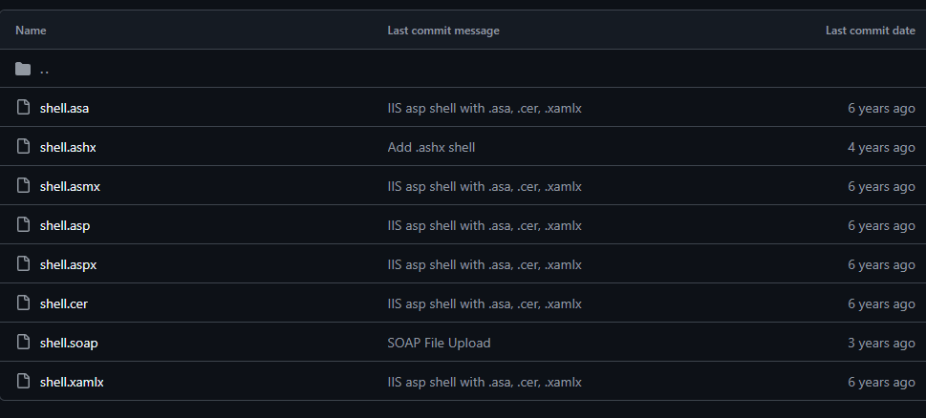Click the parent directory folder icon

click(x=23, y=69)
